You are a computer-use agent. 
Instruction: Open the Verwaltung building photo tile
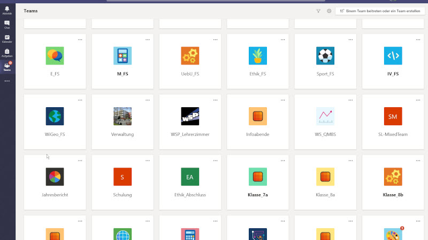pos(123,116)
